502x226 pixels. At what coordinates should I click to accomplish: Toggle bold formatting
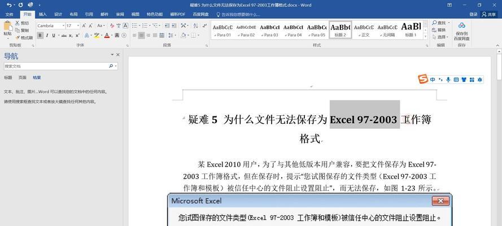pyautogui.click(x=40, y=35)
